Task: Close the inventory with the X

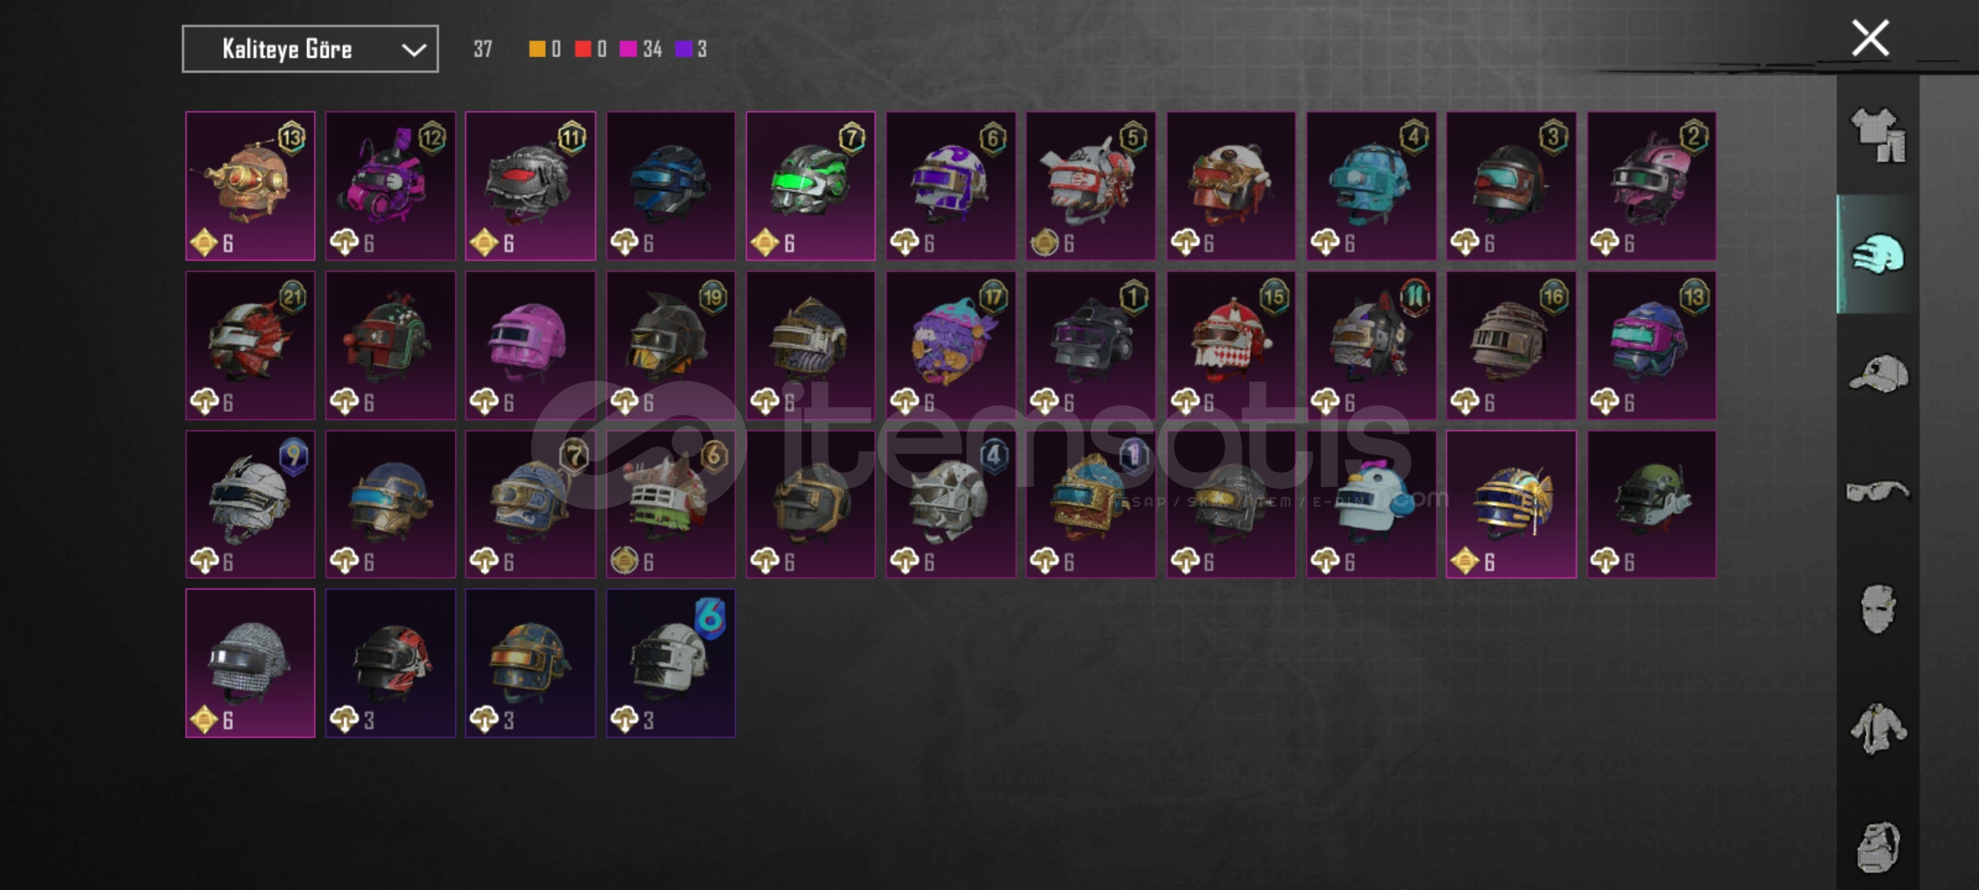Action: click(1870, 38)
